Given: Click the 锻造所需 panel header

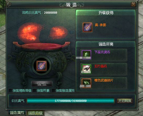Looking at the screenshot, I should (x=106, y=44).
